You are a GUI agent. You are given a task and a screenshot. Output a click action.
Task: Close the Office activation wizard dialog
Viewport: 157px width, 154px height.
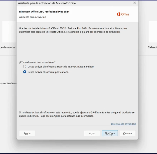point(135,3)
